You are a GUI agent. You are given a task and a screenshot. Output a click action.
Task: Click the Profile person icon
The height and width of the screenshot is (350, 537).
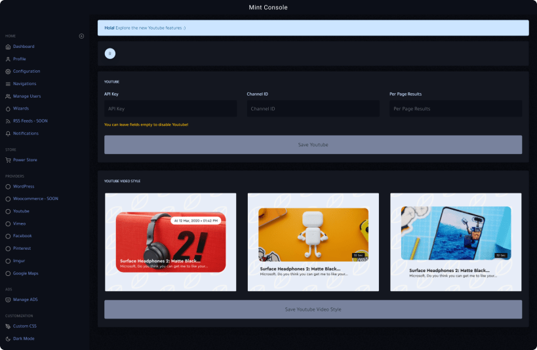pos(8,59)
